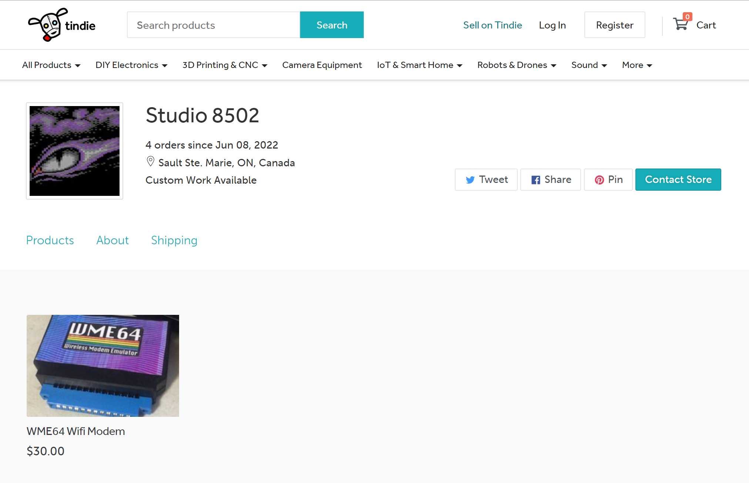Expand the All Products dropdown
This screenshot has width=749, height=483.
click(51, 65)
